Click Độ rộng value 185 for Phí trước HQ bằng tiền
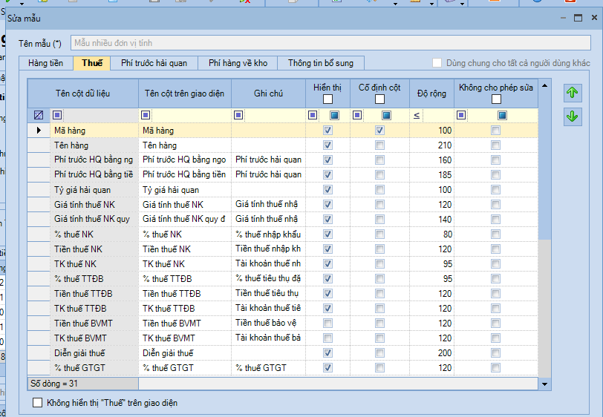The image size is (603, 417). pyautogui.click(x=431, y=175)
